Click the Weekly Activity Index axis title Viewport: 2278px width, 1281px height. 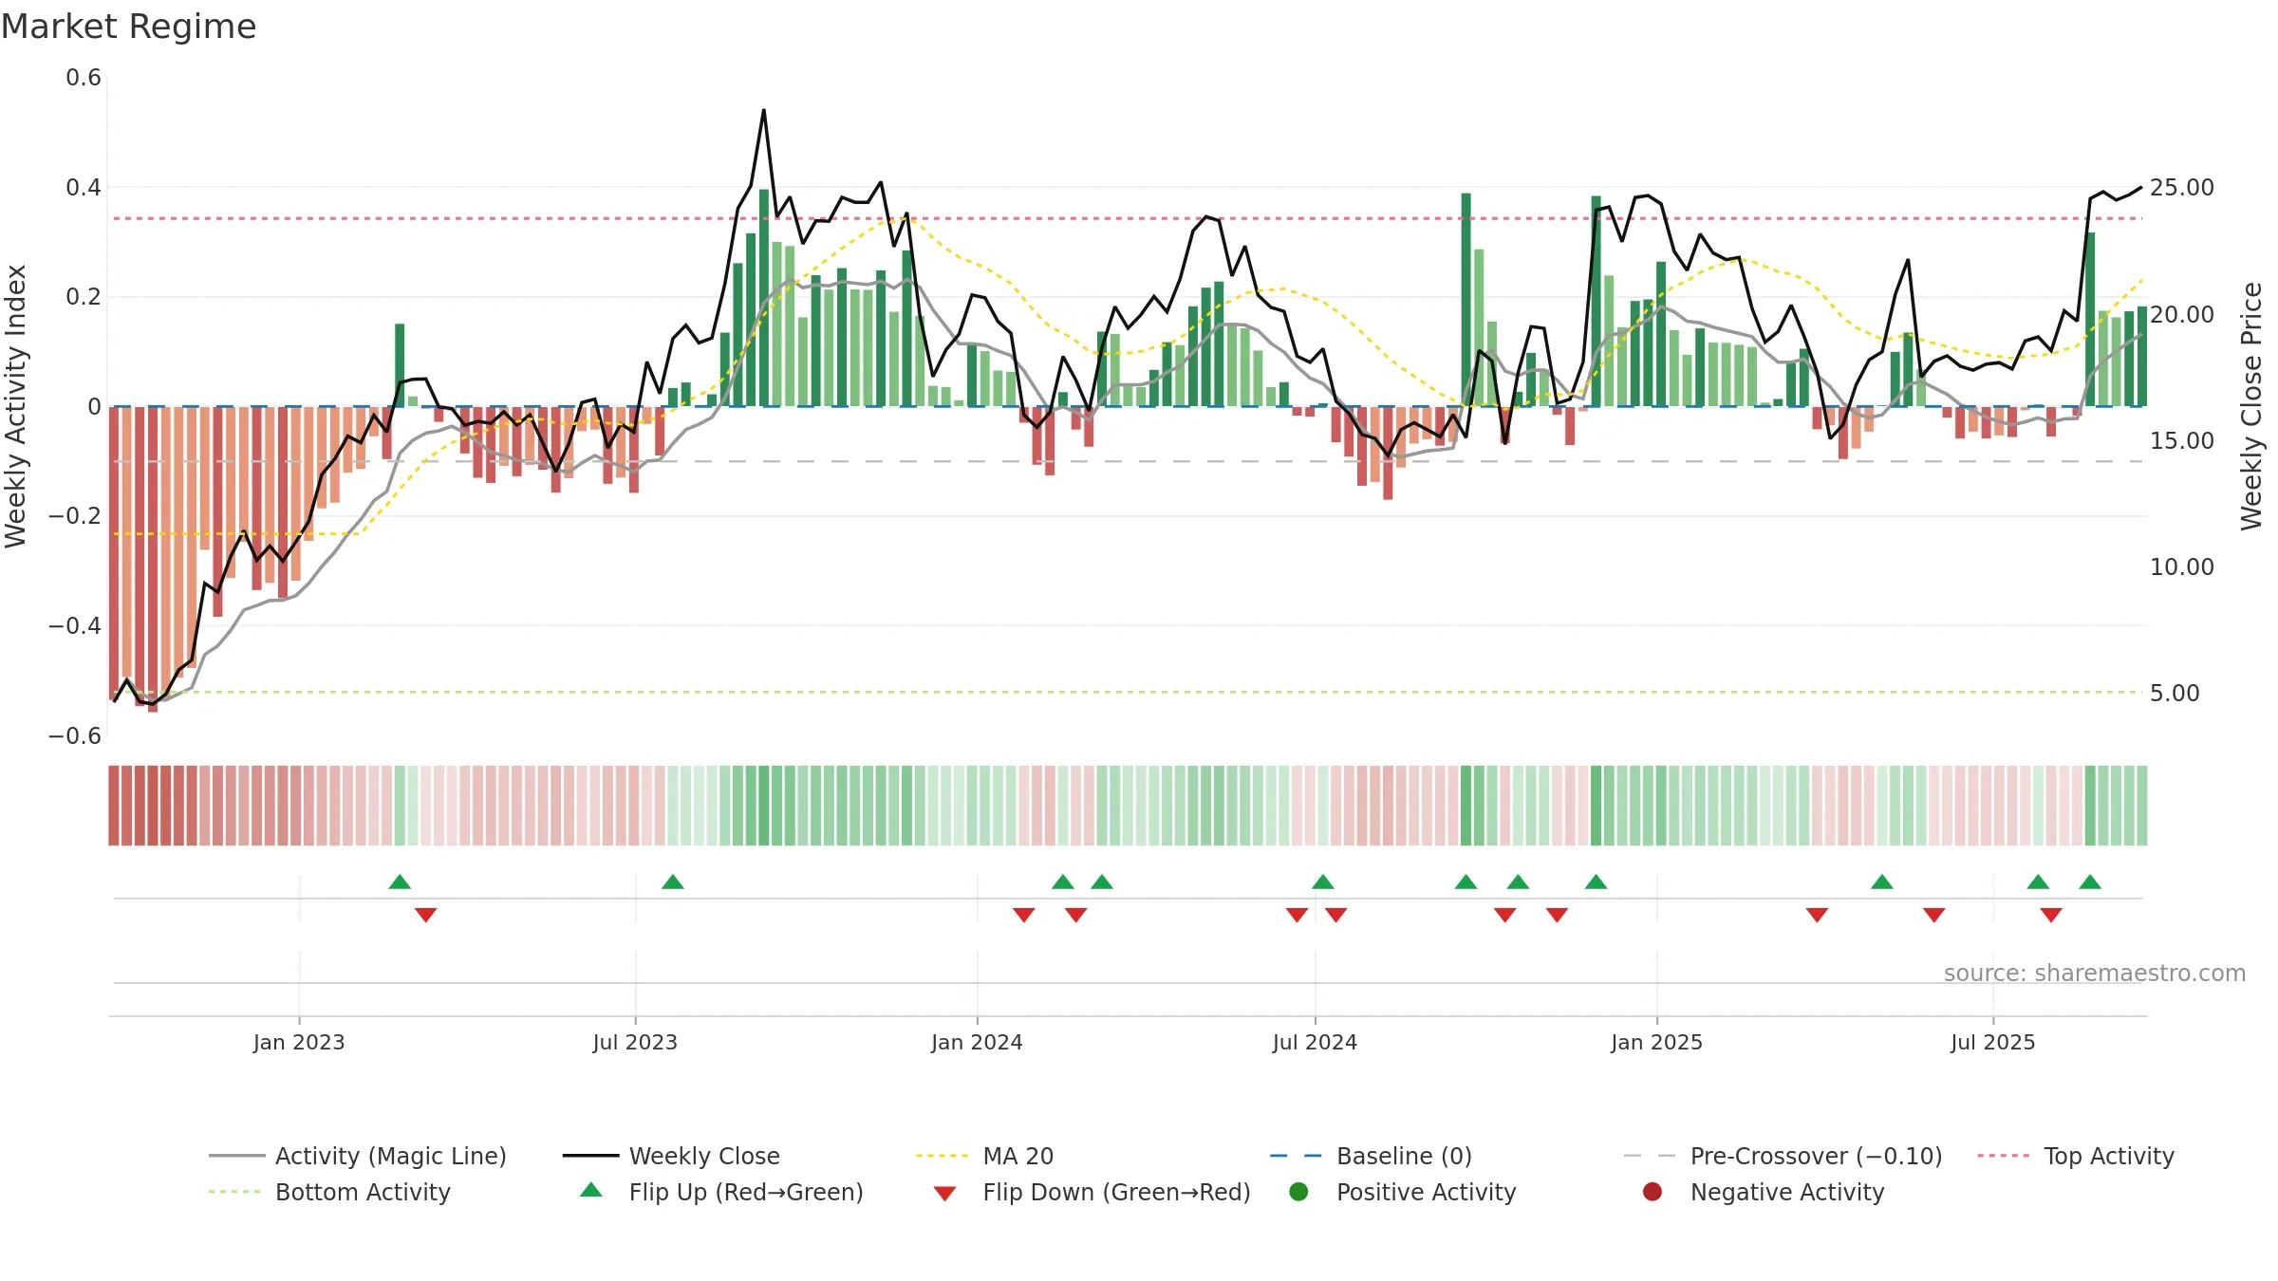[x=16, y=406]
